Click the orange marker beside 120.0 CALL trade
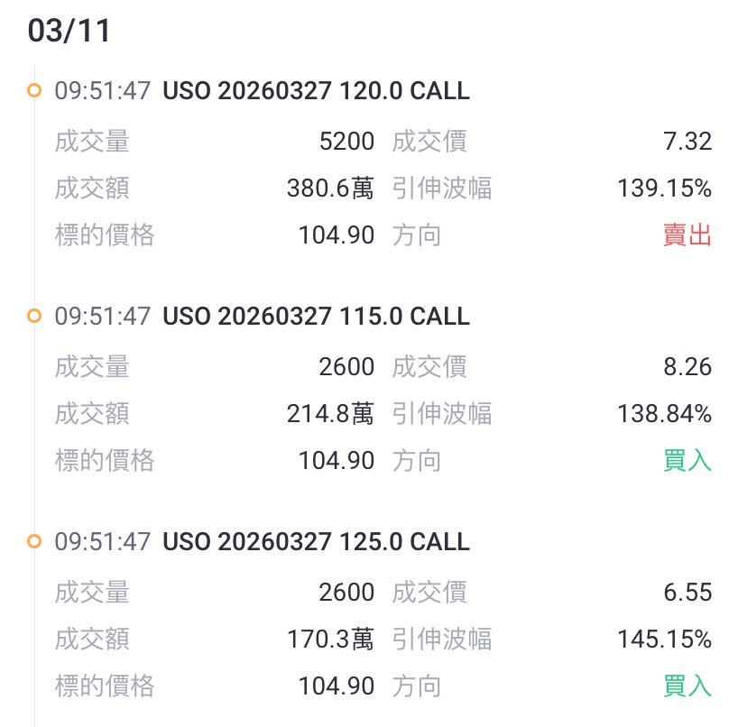Viewport: 747px width, 727px height. pyautogui.click(x=34, y=91)
